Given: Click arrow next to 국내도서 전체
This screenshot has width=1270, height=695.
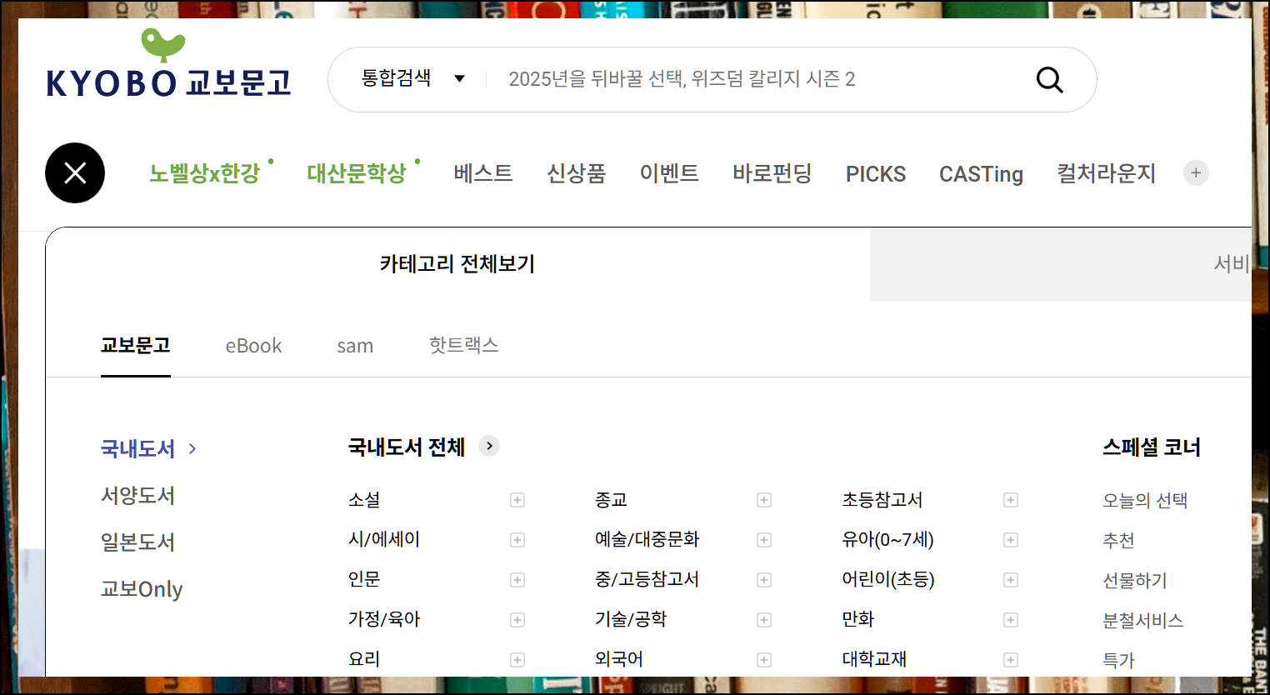Looking at the screenshot, I should coord(489,446).
